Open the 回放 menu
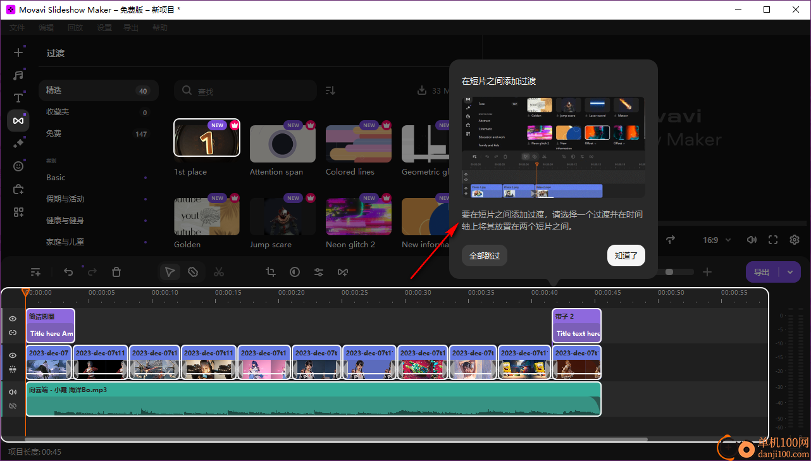This screenshot has height=461, width=811. (75, 28)
